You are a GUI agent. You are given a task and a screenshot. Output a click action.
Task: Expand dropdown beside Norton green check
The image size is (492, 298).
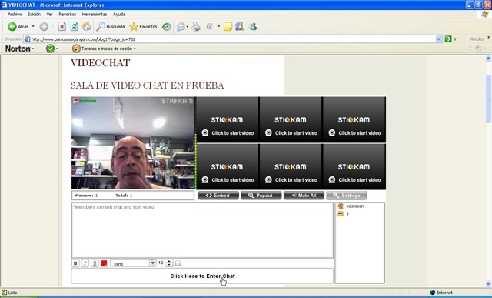point(57,49)
